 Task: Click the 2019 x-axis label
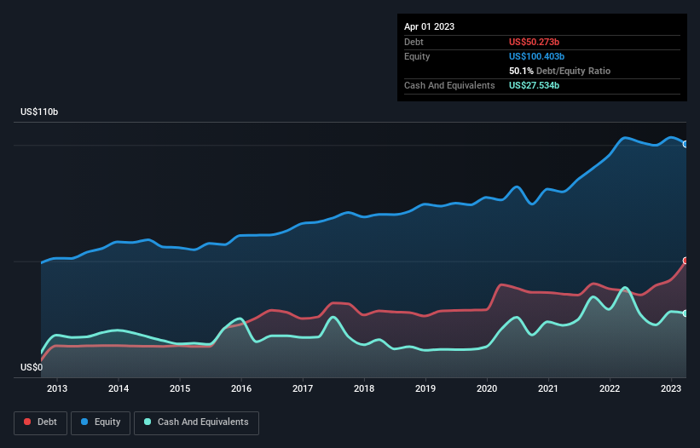(x=425, y=388)
